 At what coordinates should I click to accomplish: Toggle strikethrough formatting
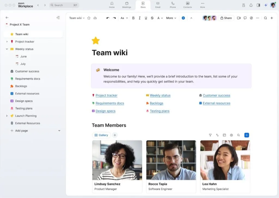click(x=152, y=18)
